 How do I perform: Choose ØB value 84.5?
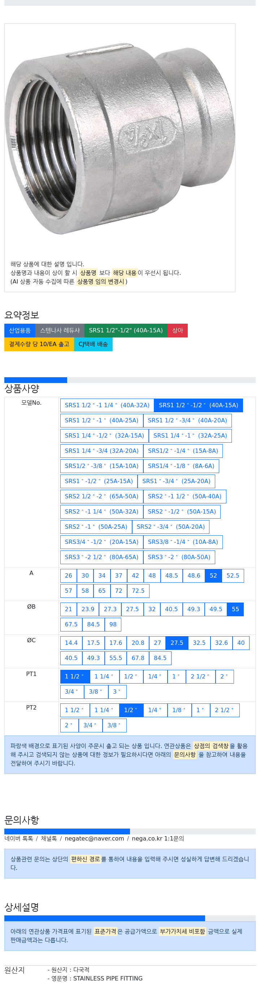pos(94,624)
